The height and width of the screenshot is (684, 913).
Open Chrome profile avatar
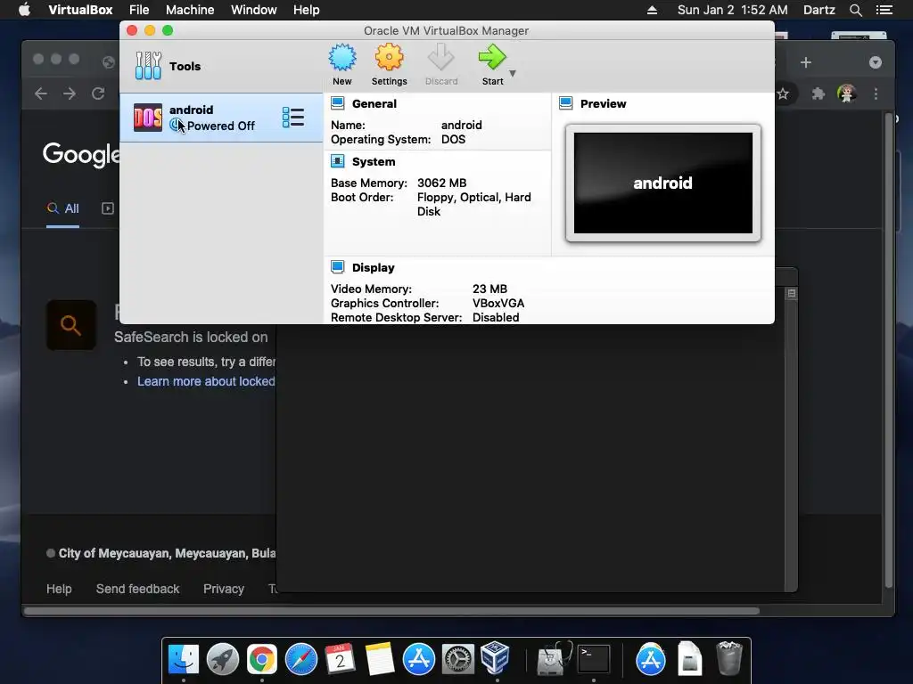(x=847, y=93)
